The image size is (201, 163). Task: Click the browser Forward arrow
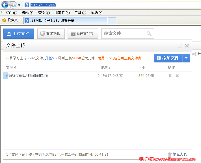coord(13,5)
